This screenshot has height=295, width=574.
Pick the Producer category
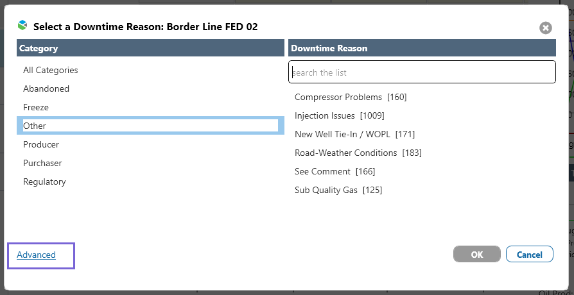[41, 144]
